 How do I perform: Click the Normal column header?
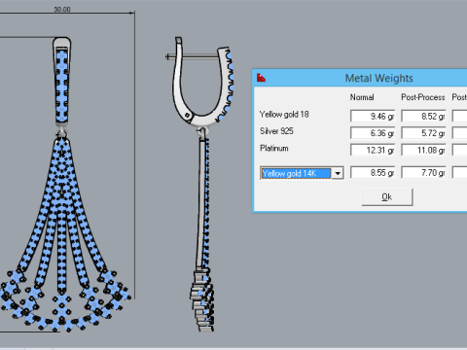point(362,97)
